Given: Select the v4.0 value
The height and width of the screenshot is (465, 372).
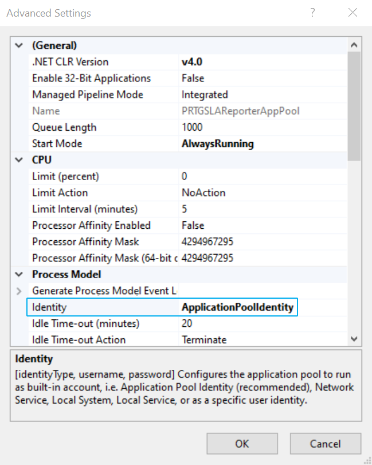Looking at the screenshot, I should (192, 62).
